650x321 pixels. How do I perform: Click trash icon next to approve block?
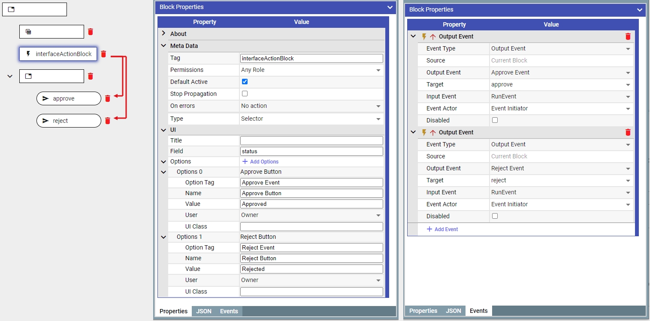(x=108, y=98)
